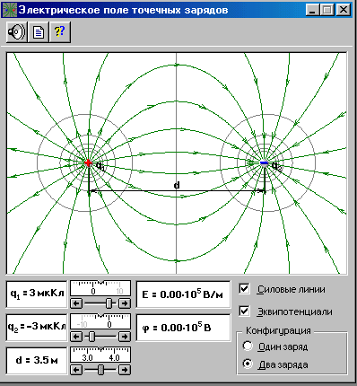Select the Два заряда radio button
This screenshot has width=357, height=386.
click(x=248, y=364)
